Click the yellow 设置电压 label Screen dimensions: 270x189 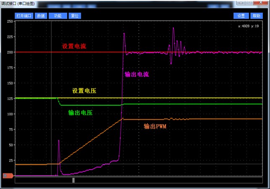click(84, 91)
